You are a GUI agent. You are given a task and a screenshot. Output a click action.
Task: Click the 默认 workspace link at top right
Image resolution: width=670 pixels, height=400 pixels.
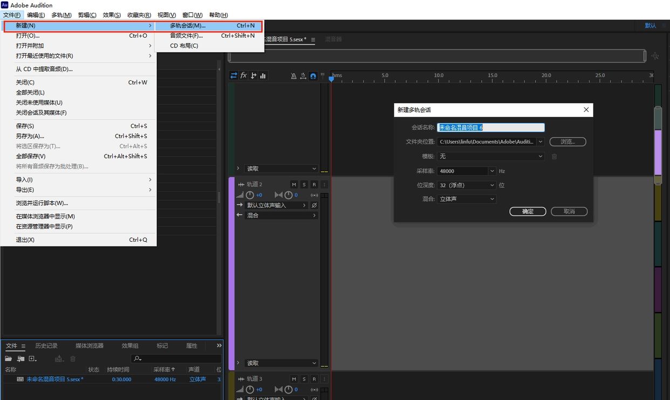651,25
